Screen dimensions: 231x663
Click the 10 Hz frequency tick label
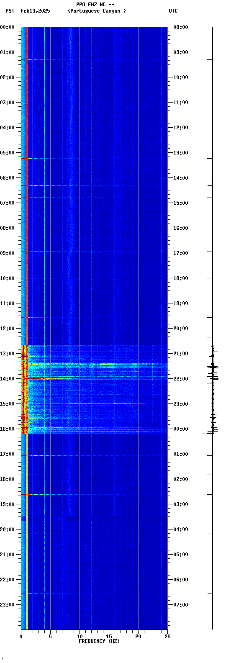80,637
